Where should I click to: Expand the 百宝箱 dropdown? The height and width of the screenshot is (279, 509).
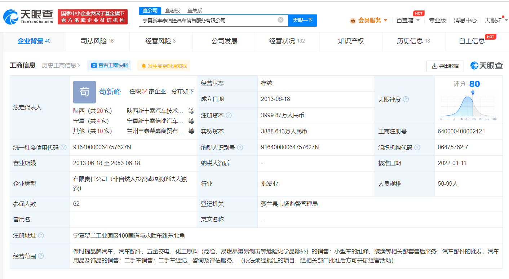[x=418, y=20]
